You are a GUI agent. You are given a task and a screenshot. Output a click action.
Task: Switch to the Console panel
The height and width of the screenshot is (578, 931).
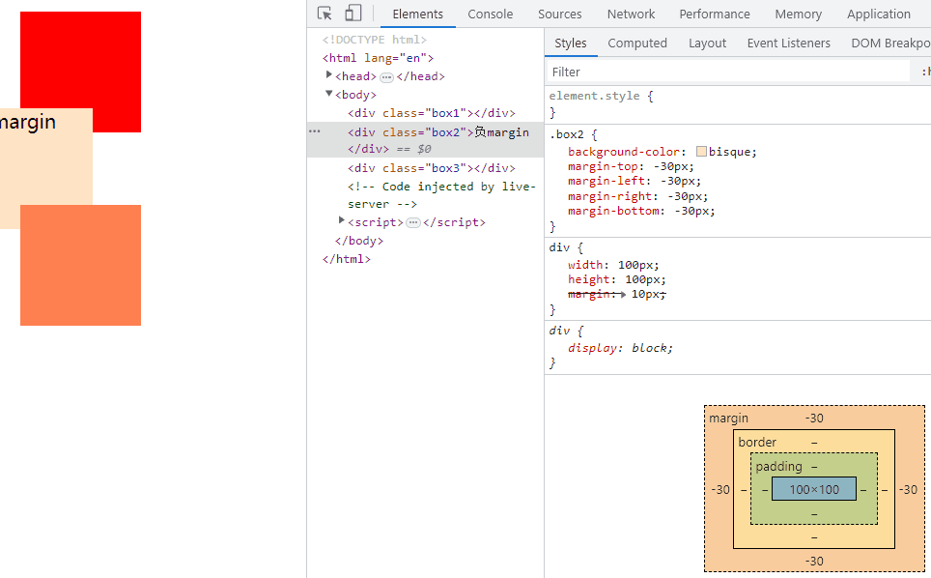click(x=490, y=14)
